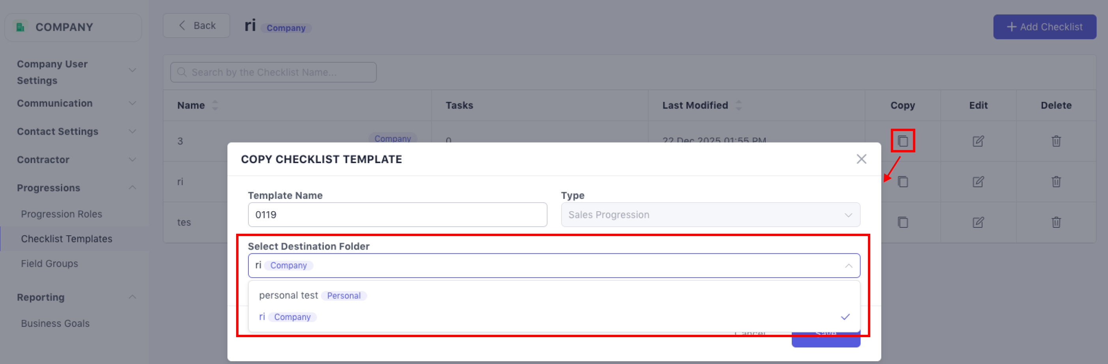Viewport: 1108px width, 364px height.
Task: Click edit icon for checklist 3
Action: click(978, 141)
